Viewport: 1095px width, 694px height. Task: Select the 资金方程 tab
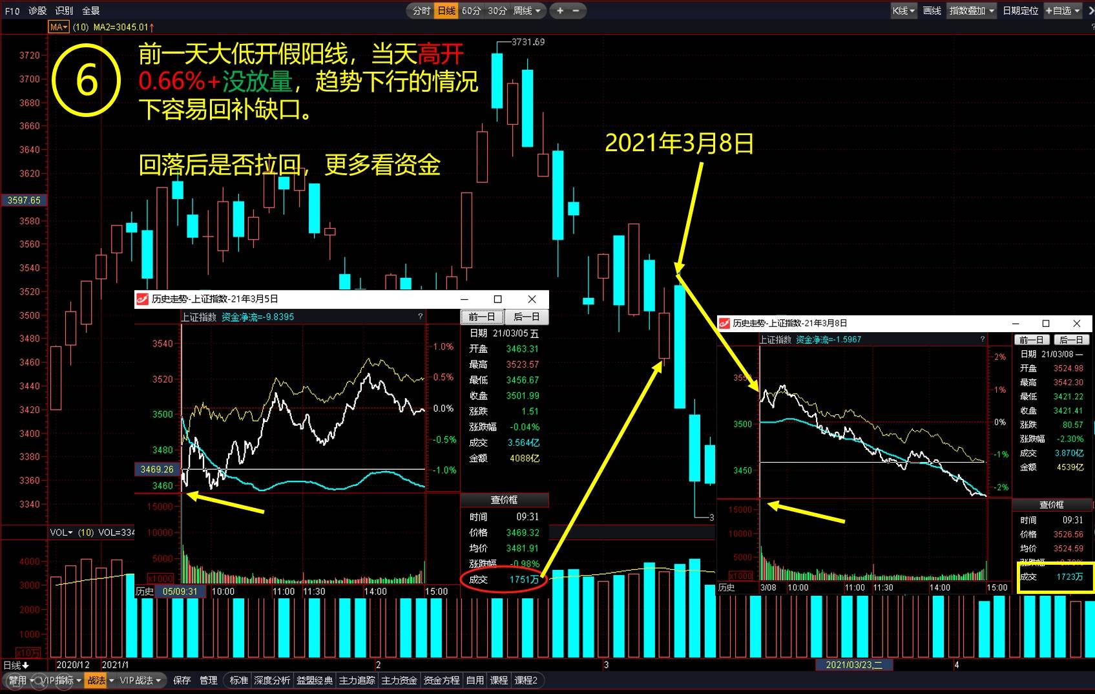[x=441, y=680]
